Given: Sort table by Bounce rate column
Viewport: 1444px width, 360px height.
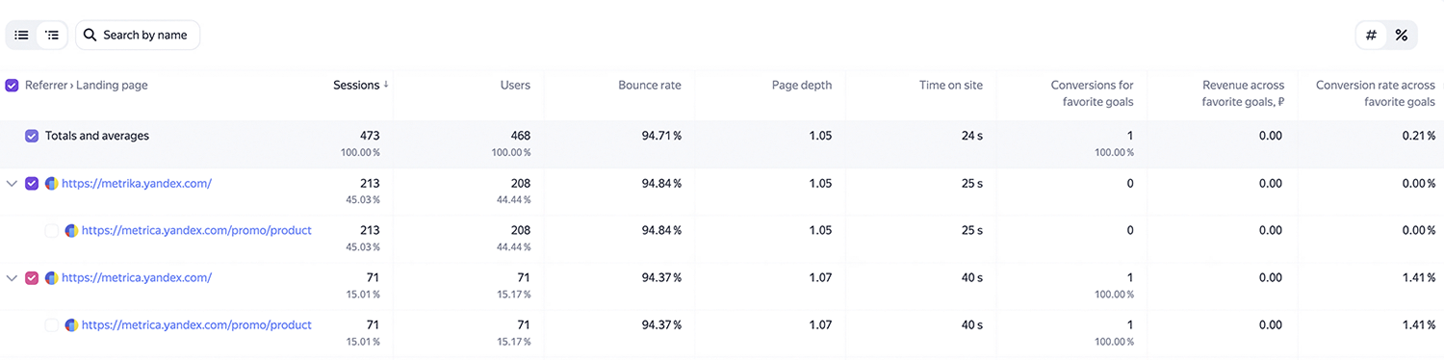Looking at the screenshot, I should (x=649, y=85).
